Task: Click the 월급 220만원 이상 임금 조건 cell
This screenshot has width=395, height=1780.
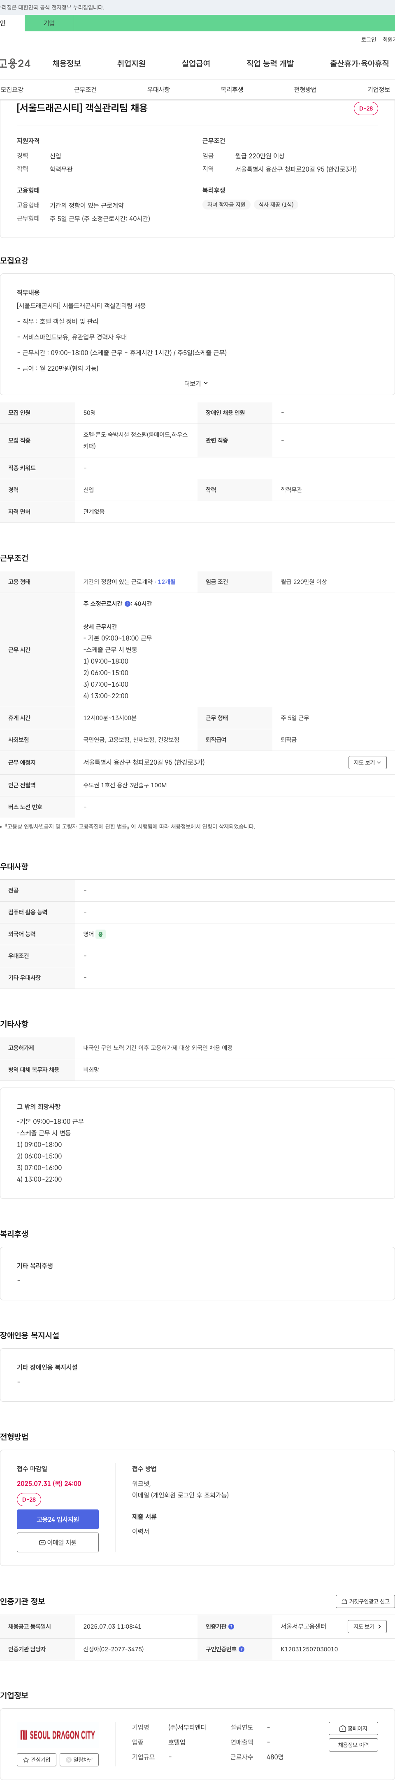Action: pos(303,582)
